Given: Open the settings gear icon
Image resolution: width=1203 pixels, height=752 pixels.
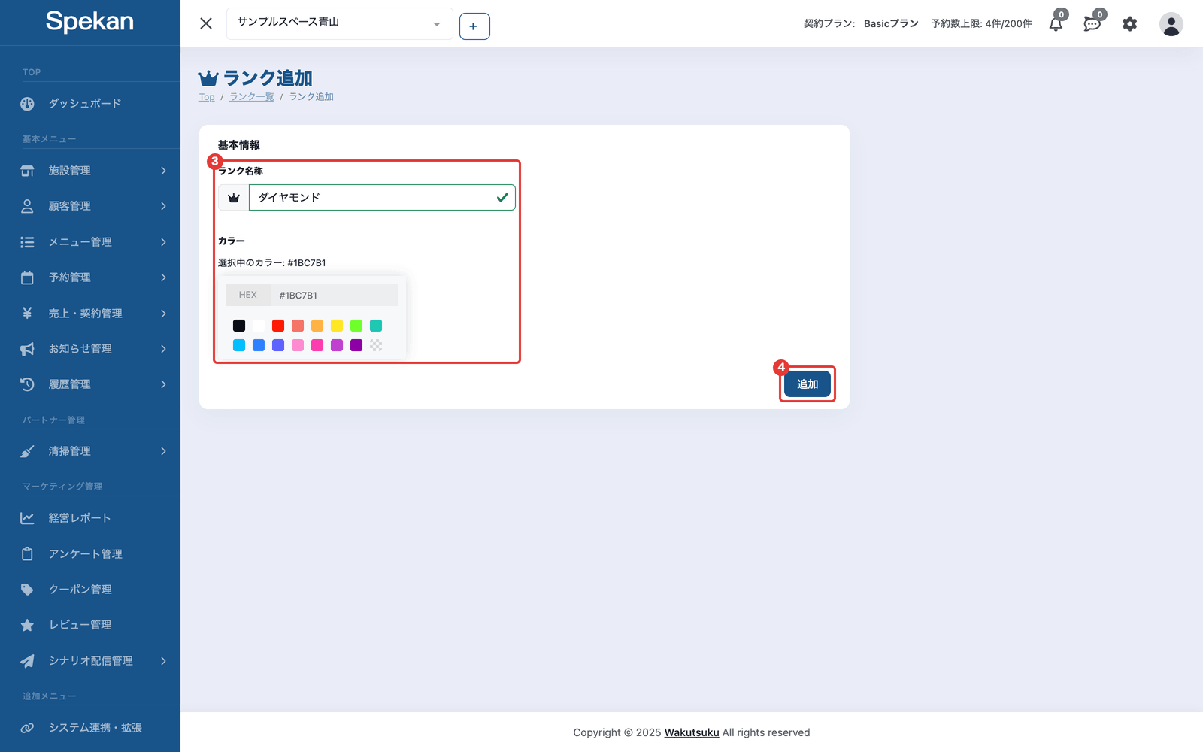Looking at the screenshot, I should [1129, 24].
